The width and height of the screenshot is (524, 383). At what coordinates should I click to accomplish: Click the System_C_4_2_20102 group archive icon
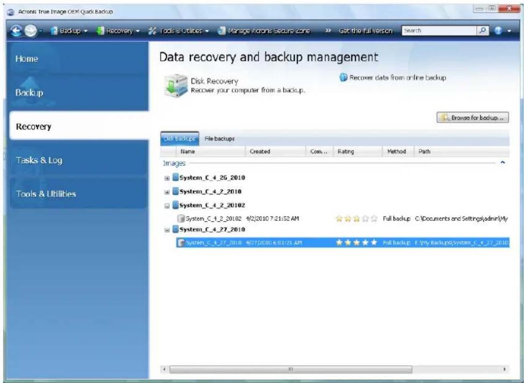[175, 205]
